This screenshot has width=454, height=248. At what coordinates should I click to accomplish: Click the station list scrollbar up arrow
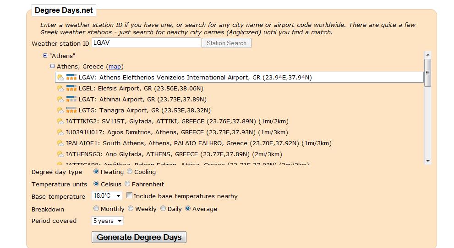point(428,55)
